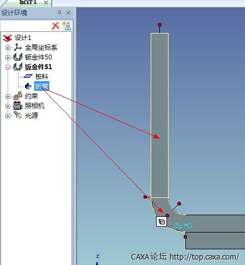Screen dimensions: 245x265
Task: Click the 约束 constraint lock icon
Action: (18, 96)
